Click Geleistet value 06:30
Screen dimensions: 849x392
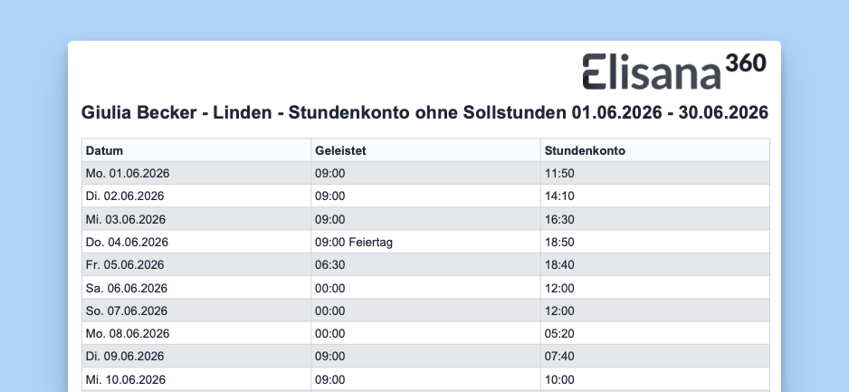[x=425, y=264]
